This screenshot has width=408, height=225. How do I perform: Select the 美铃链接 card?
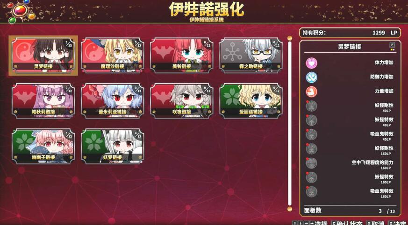182,56
